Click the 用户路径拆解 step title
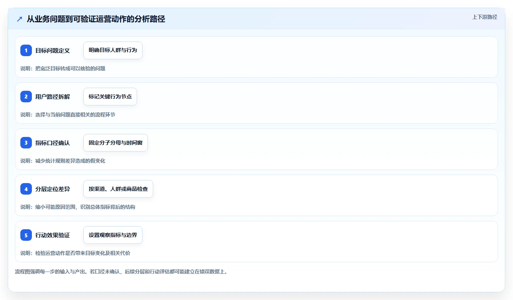The height and width of the screenshot is (300, 513). [53, 97]
